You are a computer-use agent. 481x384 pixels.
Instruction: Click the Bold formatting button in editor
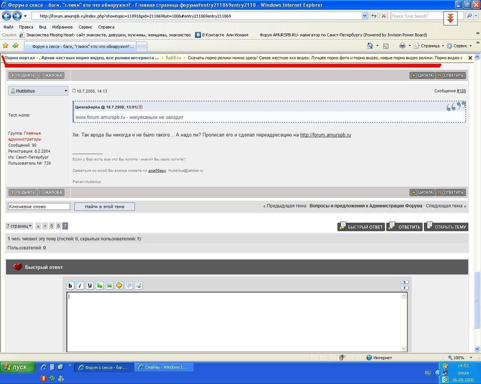[71, 285]
